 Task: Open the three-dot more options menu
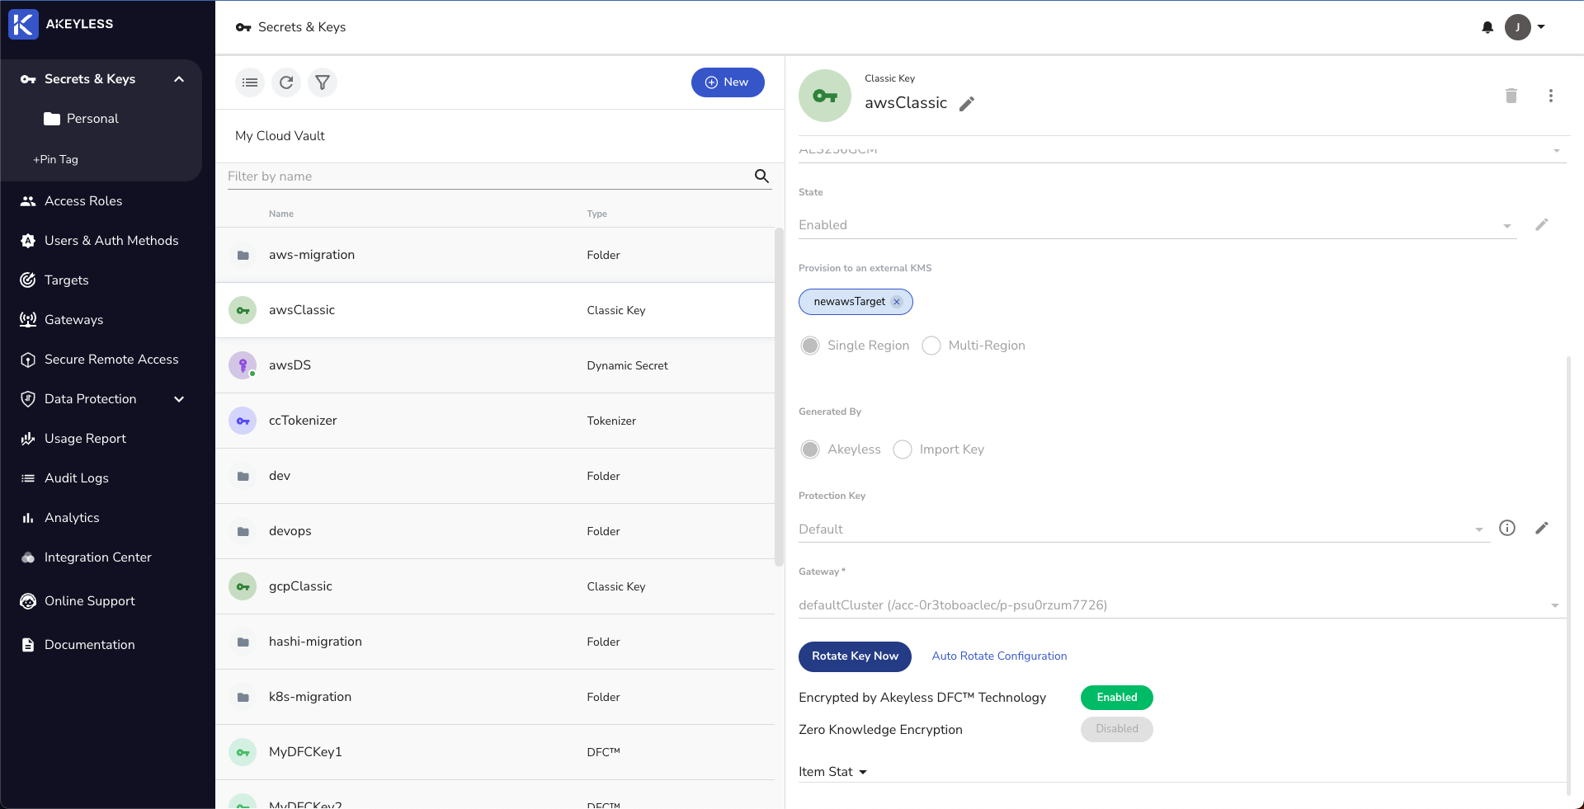pos(1551,96)
